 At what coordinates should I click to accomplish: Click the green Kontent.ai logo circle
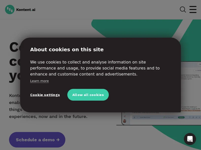[x=10, y=9]
